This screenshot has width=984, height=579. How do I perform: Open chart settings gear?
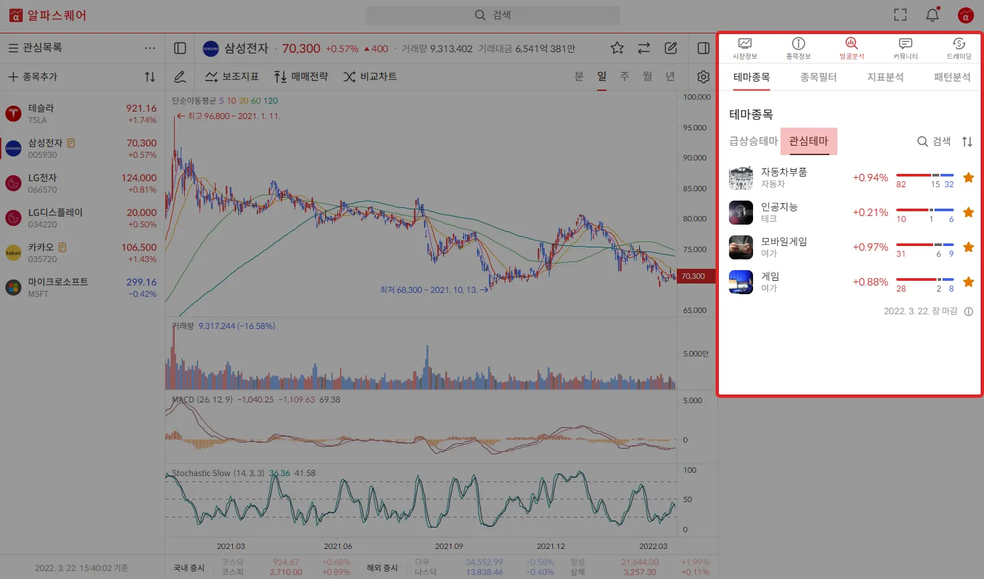pos(704,77)
